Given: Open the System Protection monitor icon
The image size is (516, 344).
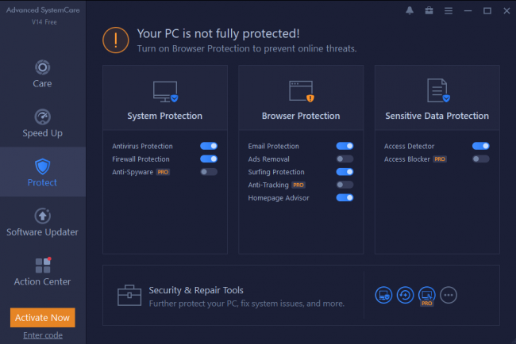Looking at the screenshot, I should point(164,92).
